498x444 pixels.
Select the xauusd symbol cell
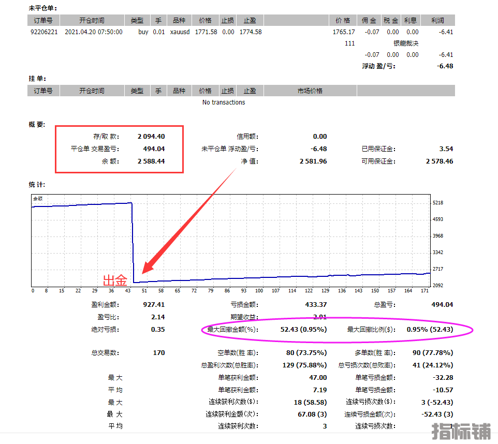180,32
